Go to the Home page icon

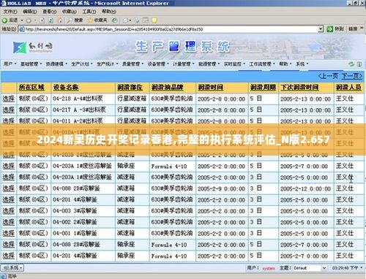tap(60, 20)
